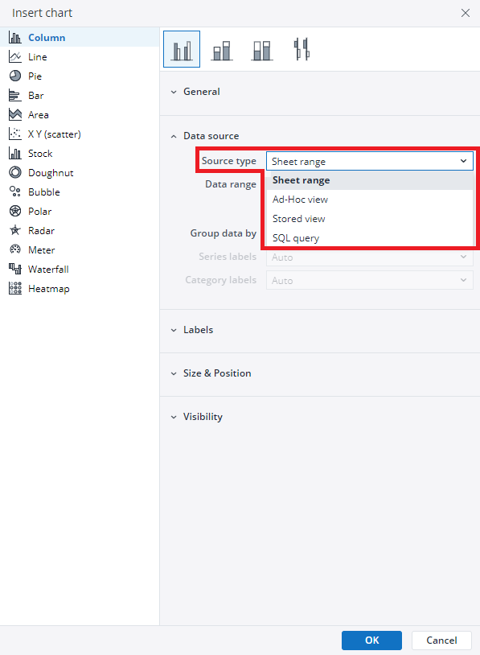480x655 pixels.
Task: Select the Doughnut chart type icon
Action: click(15, 172)
